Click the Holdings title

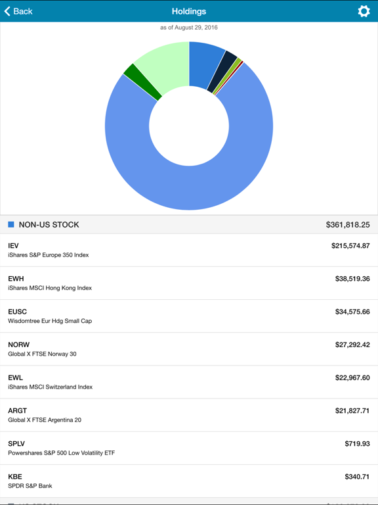coord(189,11)
